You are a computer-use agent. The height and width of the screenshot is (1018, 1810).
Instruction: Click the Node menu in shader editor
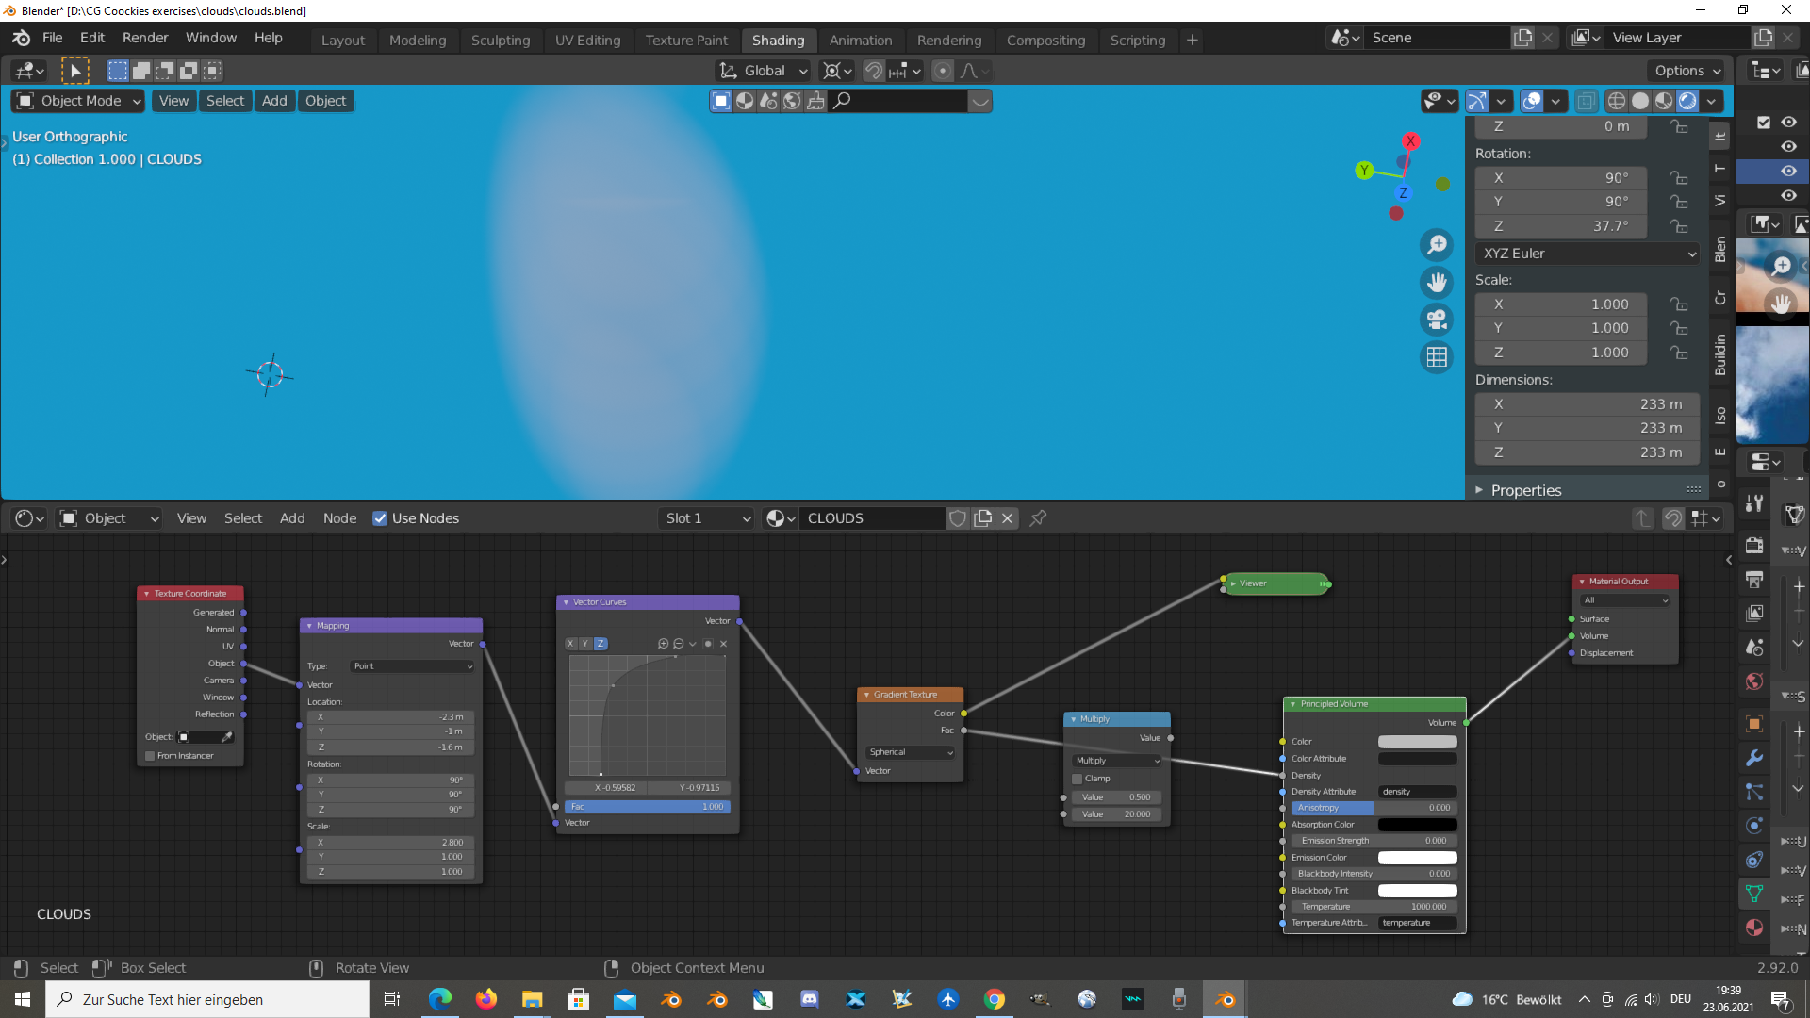(339, 518)
